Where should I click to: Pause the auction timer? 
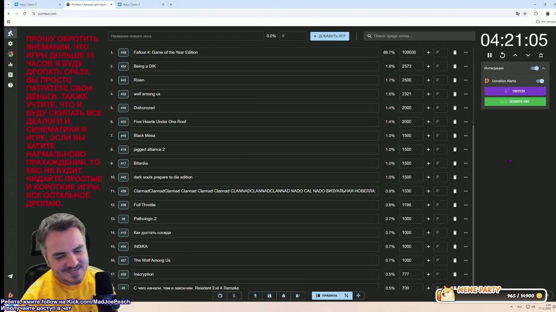click(490, 55)
